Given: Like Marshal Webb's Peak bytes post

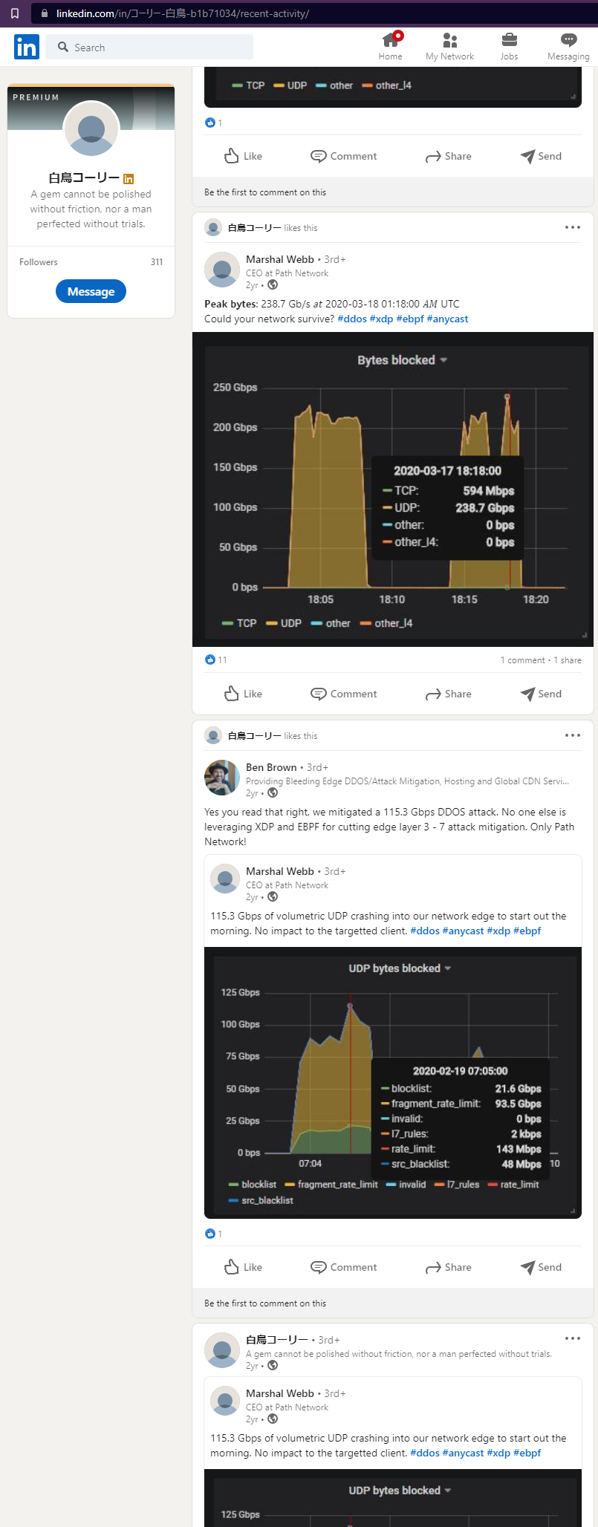Looking at the screenshot, I should [x=243, y=694].
